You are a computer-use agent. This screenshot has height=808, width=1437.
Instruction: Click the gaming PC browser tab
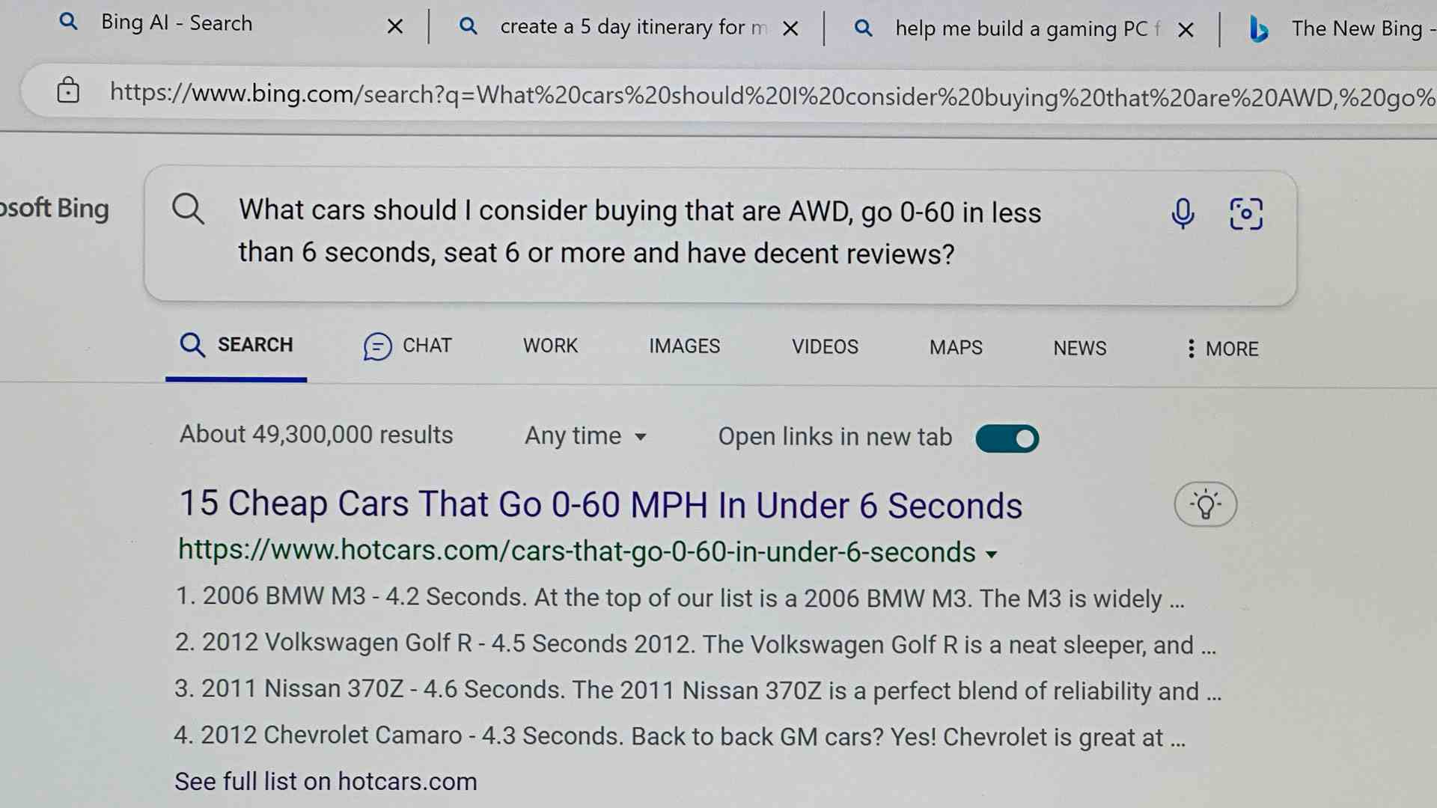click(x=1025, y=28)
